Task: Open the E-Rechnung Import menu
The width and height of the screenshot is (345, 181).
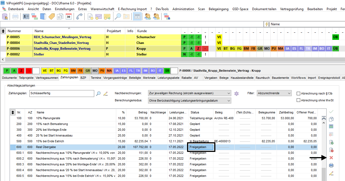Action: pos(132,9)
